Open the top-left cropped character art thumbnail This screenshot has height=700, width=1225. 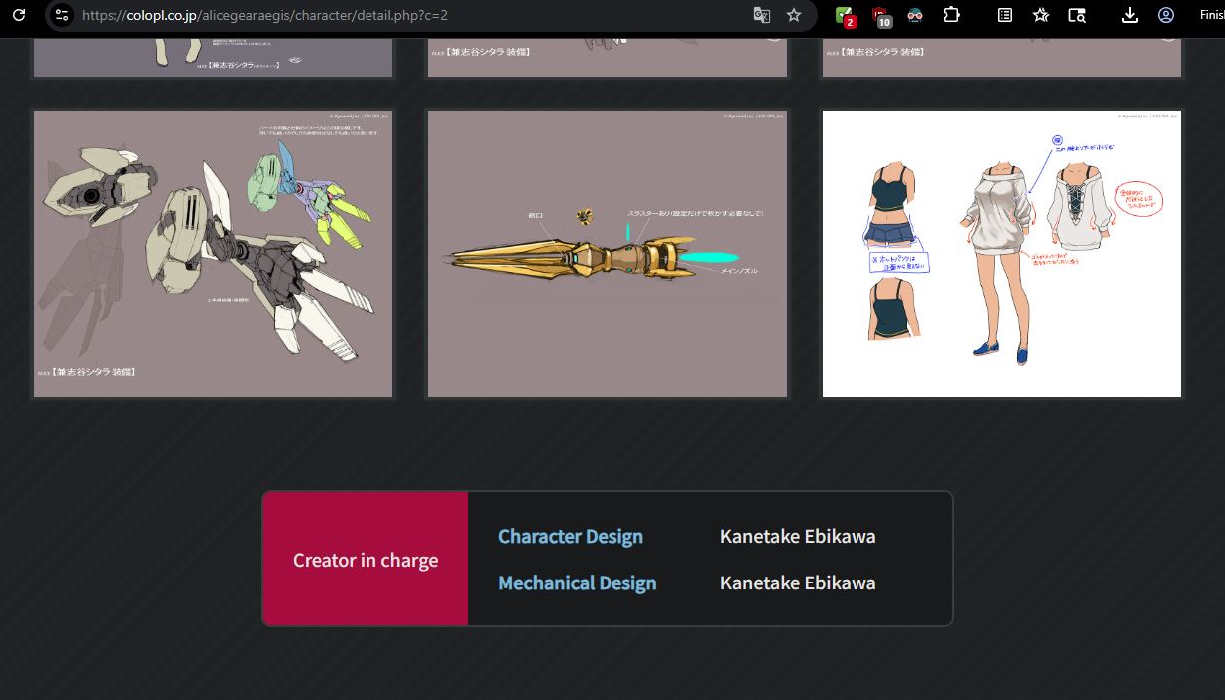[213, 58]
